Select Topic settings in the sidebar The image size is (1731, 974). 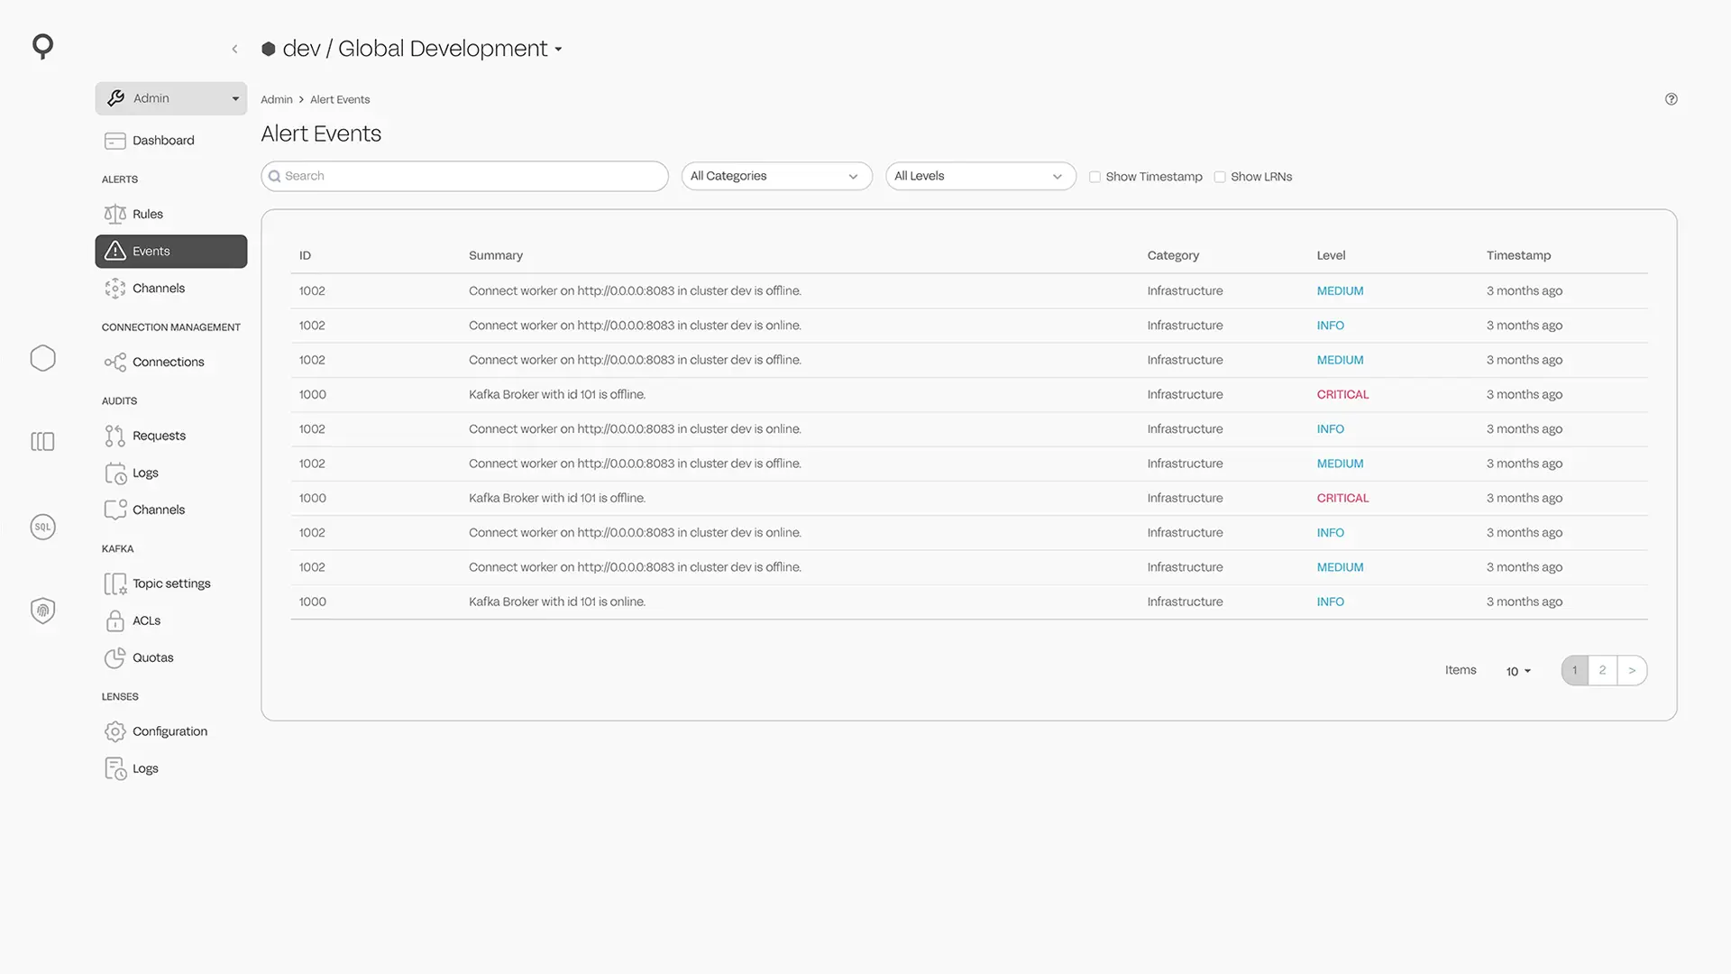(x=170, y=583)
